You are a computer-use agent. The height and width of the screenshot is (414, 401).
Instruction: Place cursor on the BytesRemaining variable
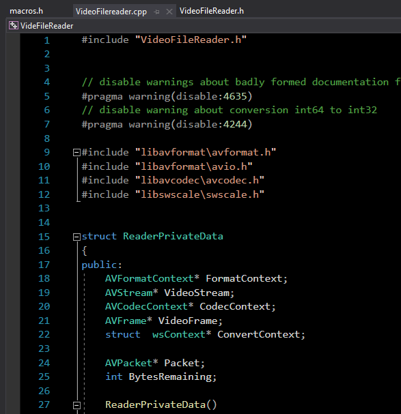tap(170, 376)
